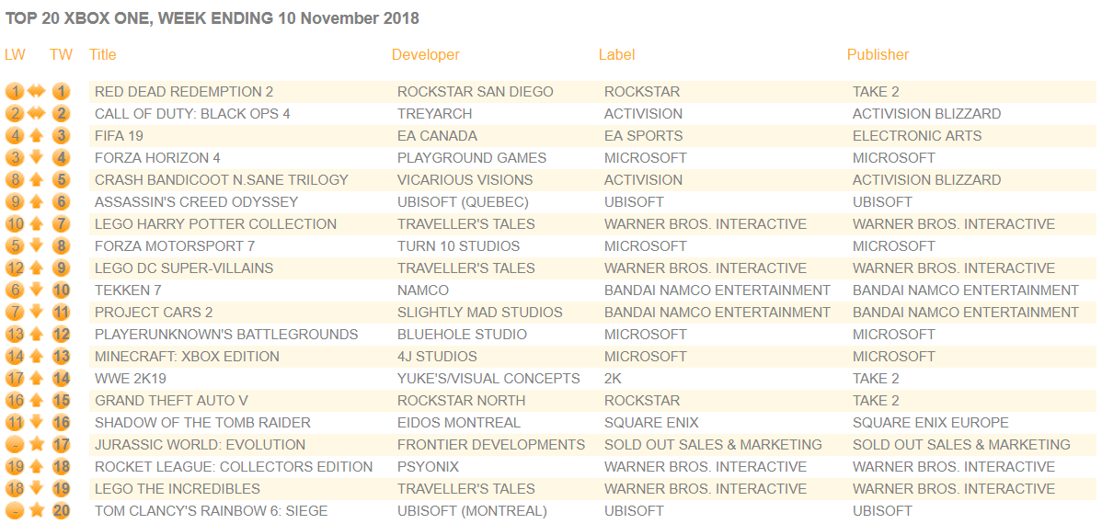The image size is (1102, 524).
Task: Click publisher ELECTRONIC ARTS
Action: (x=917, y=135)
